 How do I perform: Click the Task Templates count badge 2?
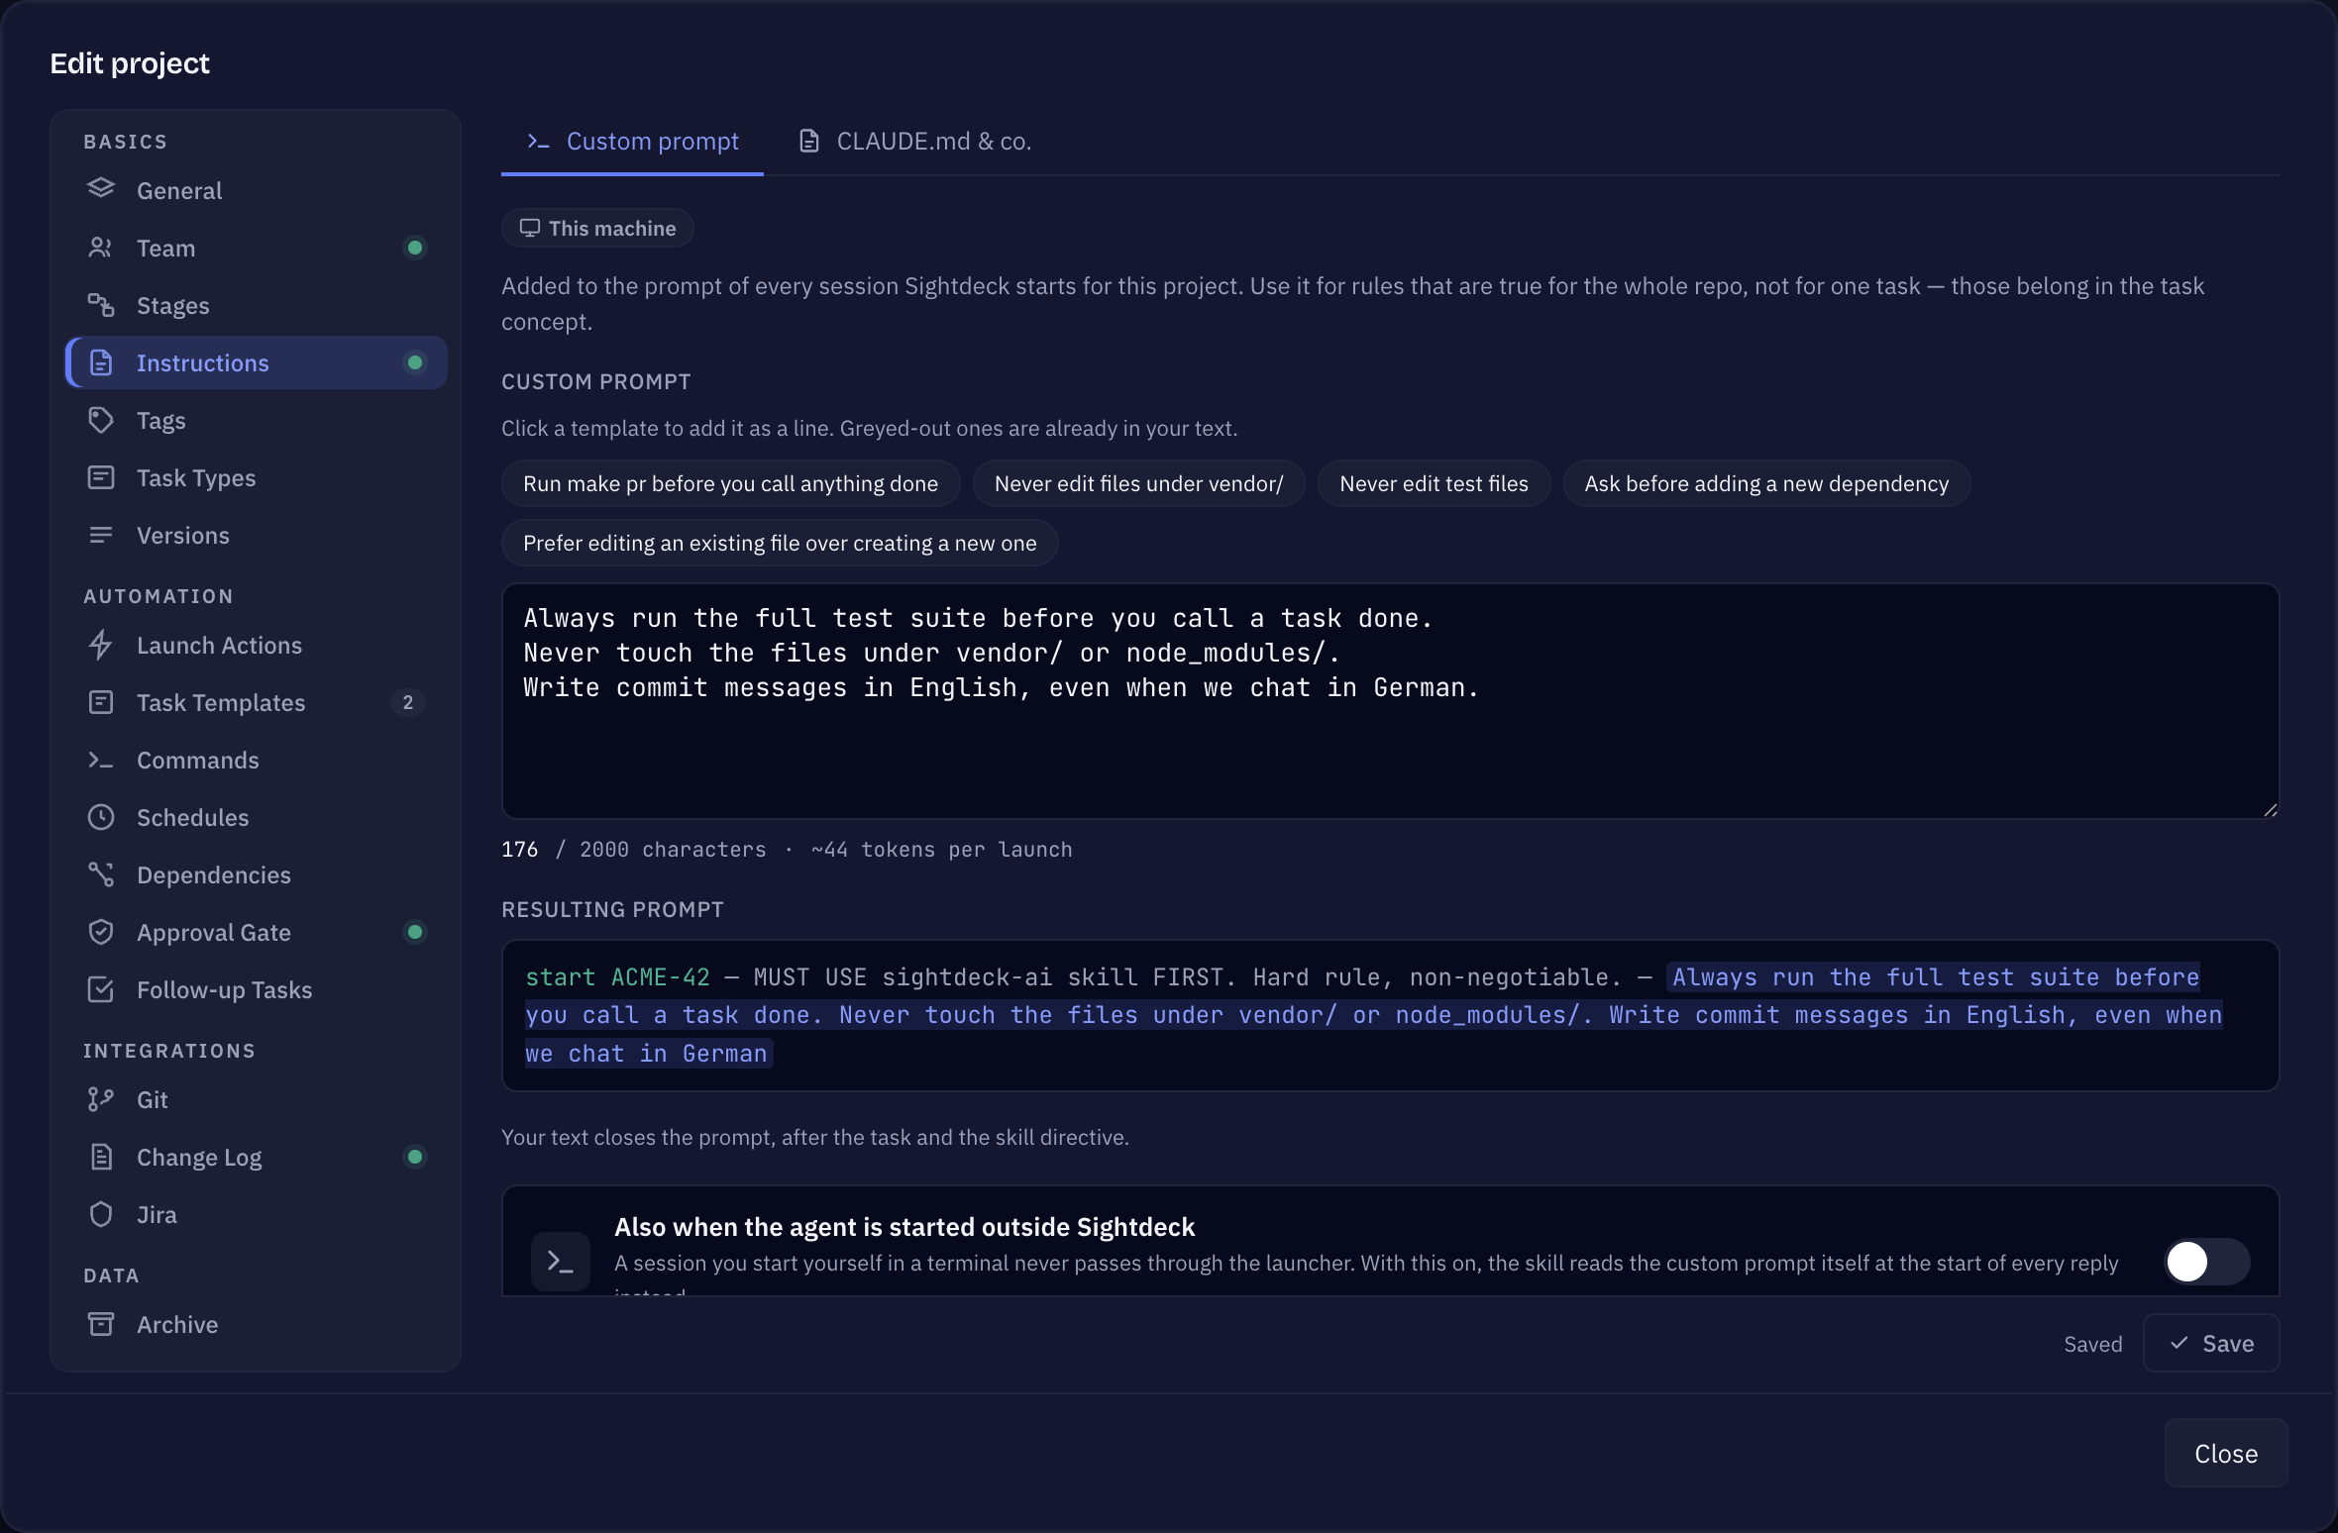point(407,702)
